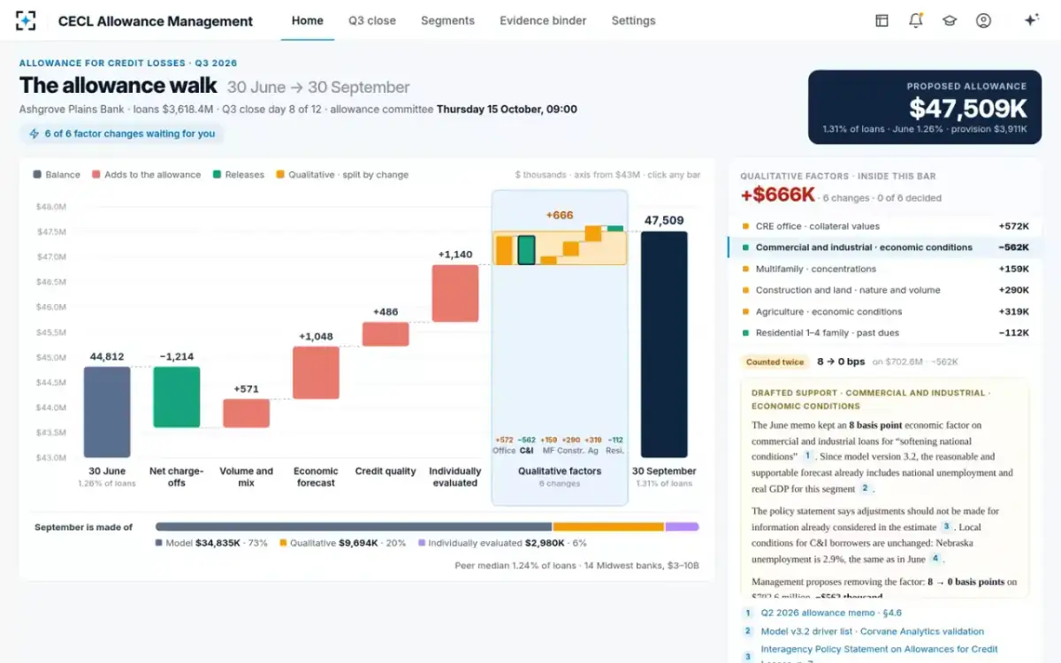Screen dimensions: 1061x663
Task: Click the 6 factor changes waiting pill
Action: pyautogui.click(x=122, y=133)
